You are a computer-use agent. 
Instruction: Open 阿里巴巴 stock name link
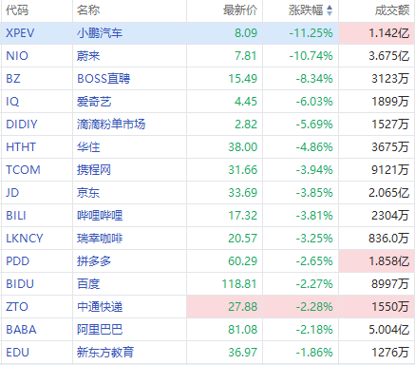pos(100,330)
